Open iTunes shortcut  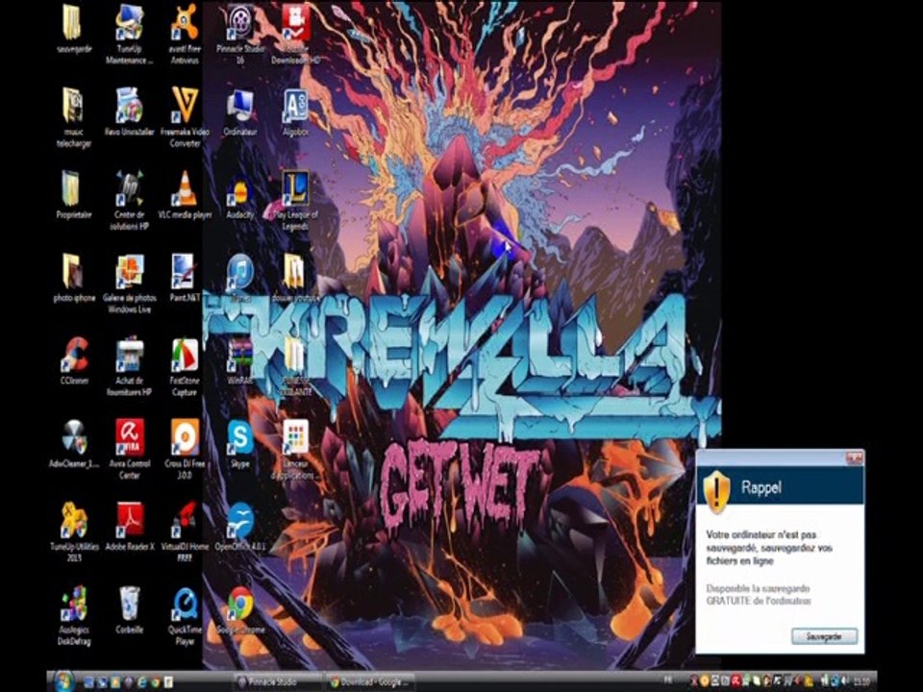click(240, 278)
